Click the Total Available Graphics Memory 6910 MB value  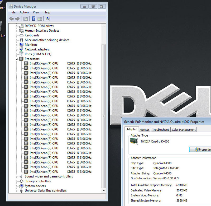pyautogui.click(x=182, y=185)
